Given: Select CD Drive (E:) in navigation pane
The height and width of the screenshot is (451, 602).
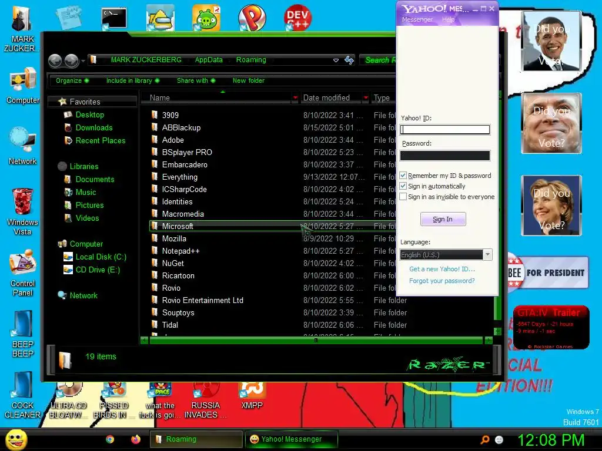Looking at the screenshot, I should tap(91, 270).
